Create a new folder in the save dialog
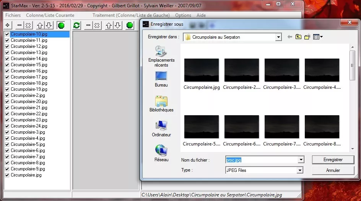The image size is (361, 201). pos(307,37)
